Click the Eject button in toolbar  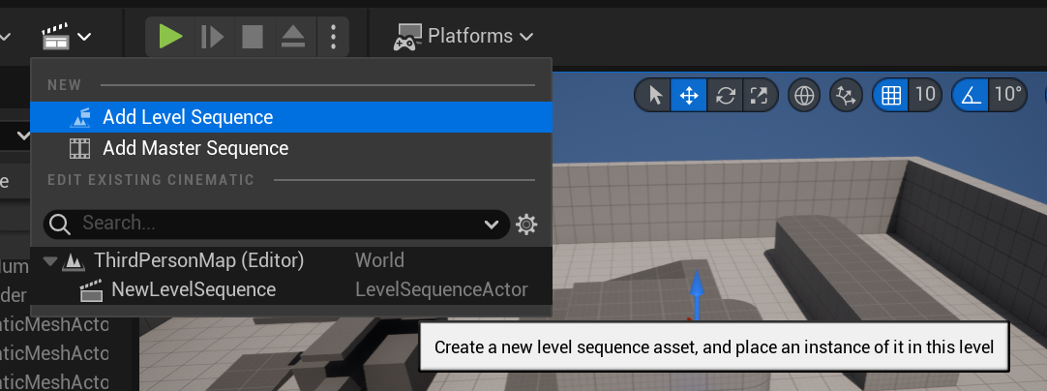click(x=293, y=37)
